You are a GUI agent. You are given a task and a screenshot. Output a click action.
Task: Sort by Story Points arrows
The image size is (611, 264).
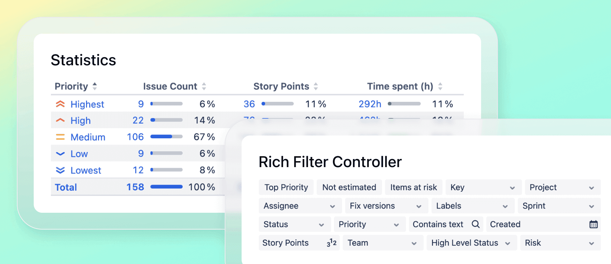316,86
